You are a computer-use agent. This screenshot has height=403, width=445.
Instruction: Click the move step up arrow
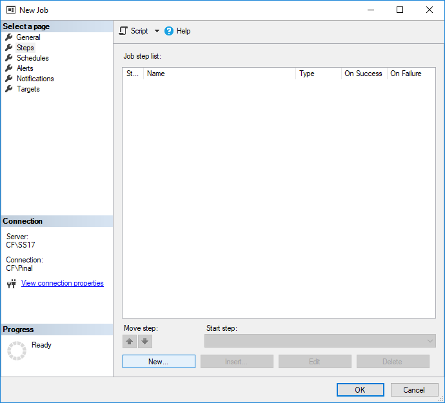[x=130, y=341]
